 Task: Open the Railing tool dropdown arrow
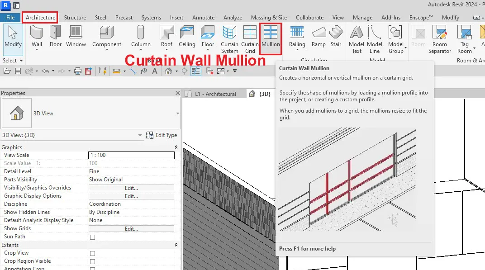[297, 49]
